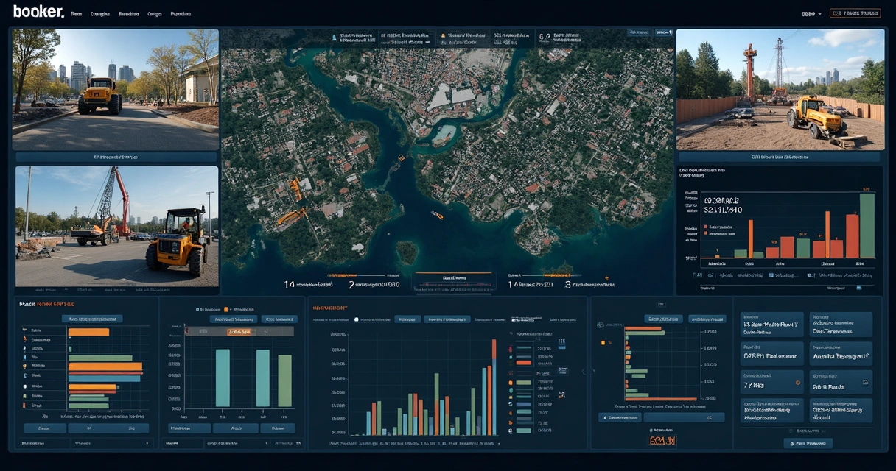Open the first stat card in the cards grid
This screenshot has width=896, height=471.
coord(771,325)
